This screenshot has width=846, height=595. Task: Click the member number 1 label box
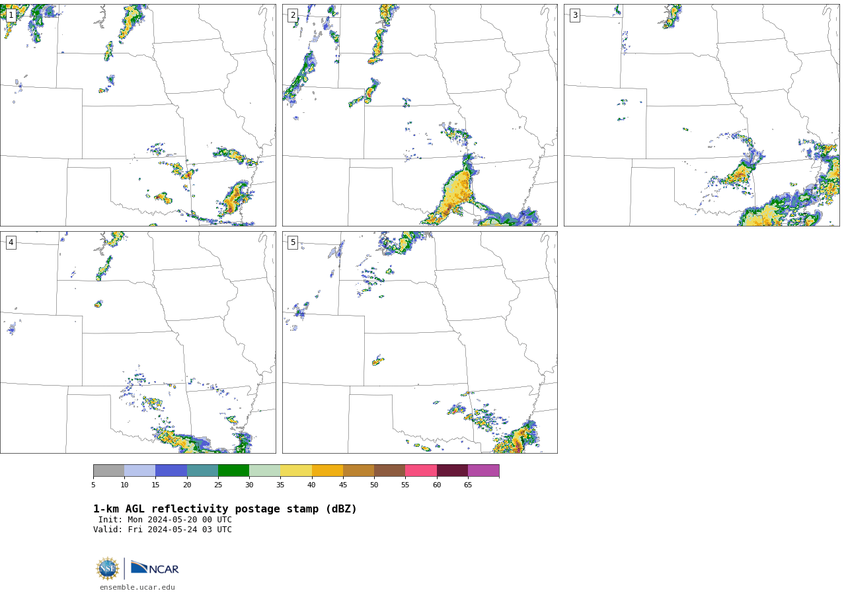[11, 15]
